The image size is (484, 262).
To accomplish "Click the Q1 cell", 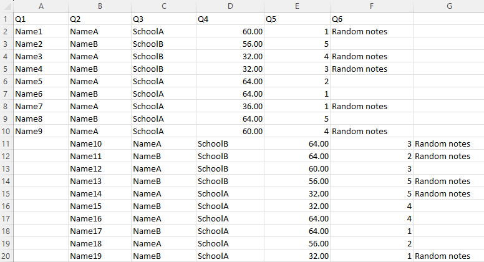I will [x=41, y=19].
